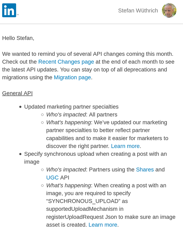Click Learn more after image asset sentence
The width and height of the screenshot is (183, 230).
click(x=103, y=225)
